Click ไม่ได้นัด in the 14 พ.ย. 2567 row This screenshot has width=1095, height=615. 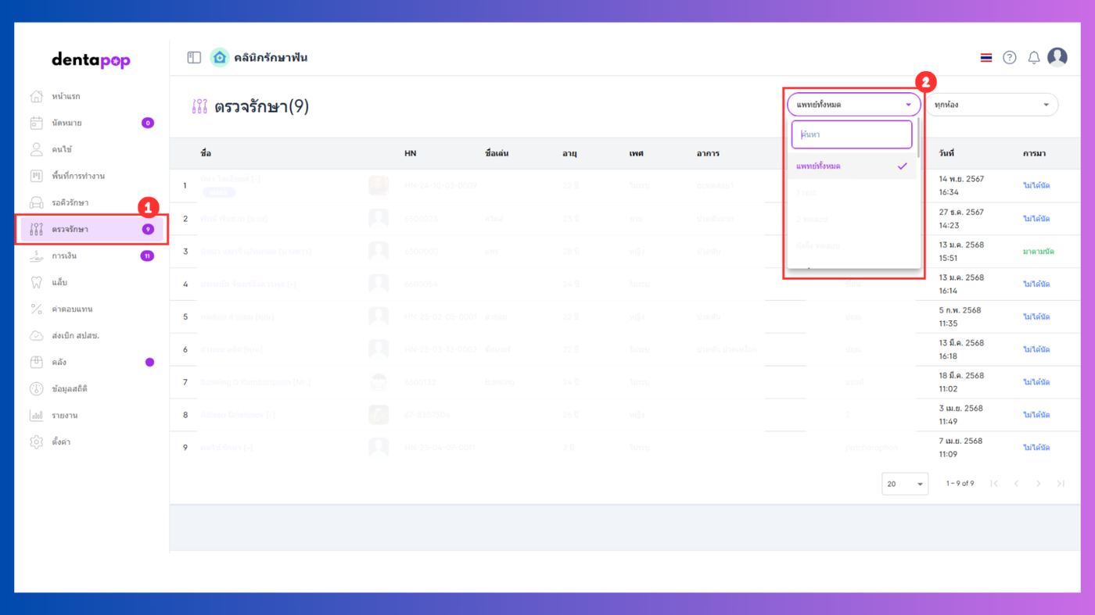1036,186
